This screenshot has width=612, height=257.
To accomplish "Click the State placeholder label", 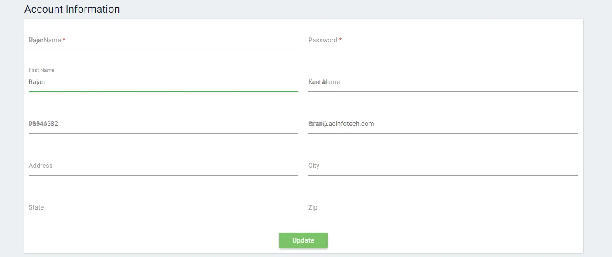I will [x=36, y=207].
